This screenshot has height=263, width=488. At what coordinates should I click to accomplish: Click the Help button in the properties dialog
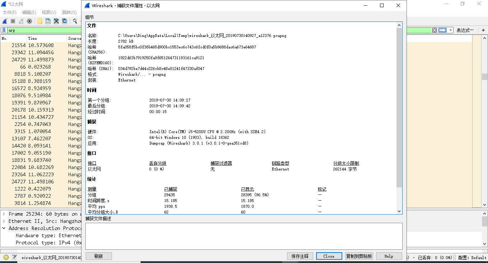coord(389,256)
